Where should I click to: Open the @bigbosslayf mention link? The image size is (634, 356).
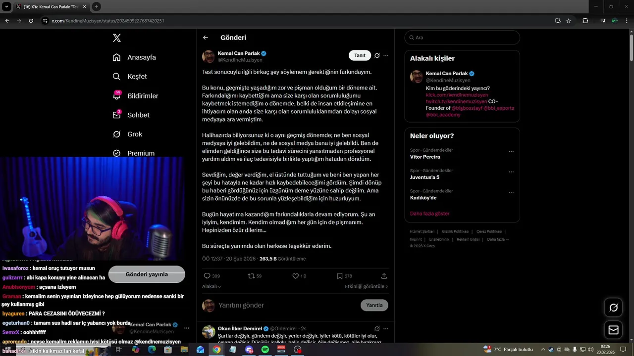pos(467,108)
